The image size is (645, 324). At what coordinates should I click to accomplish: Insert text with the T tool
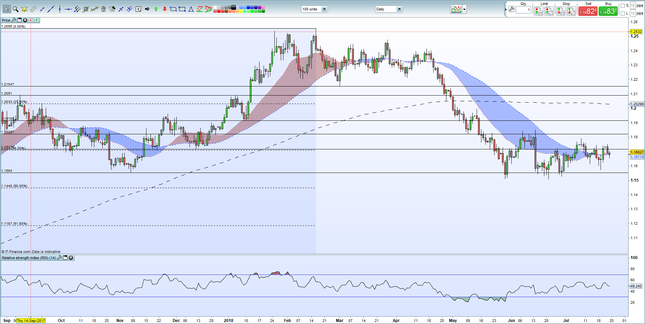138,9
